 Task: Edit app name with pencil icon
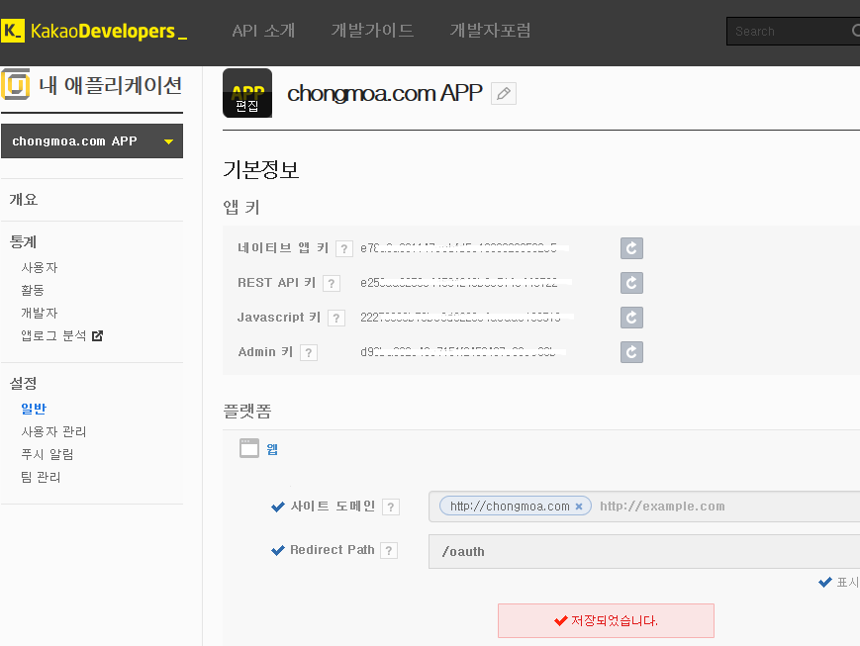coord(504,94)
